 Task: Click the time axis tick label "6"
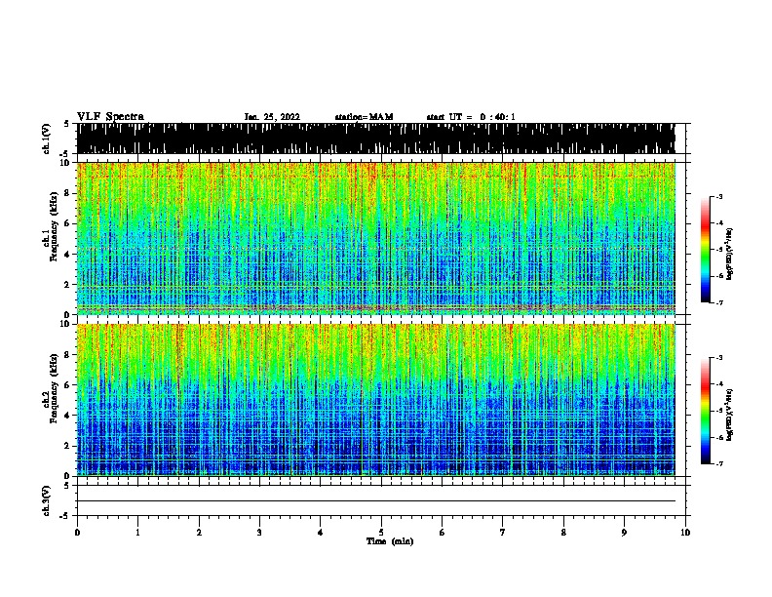pyautogui.click(x=443, y=532)
